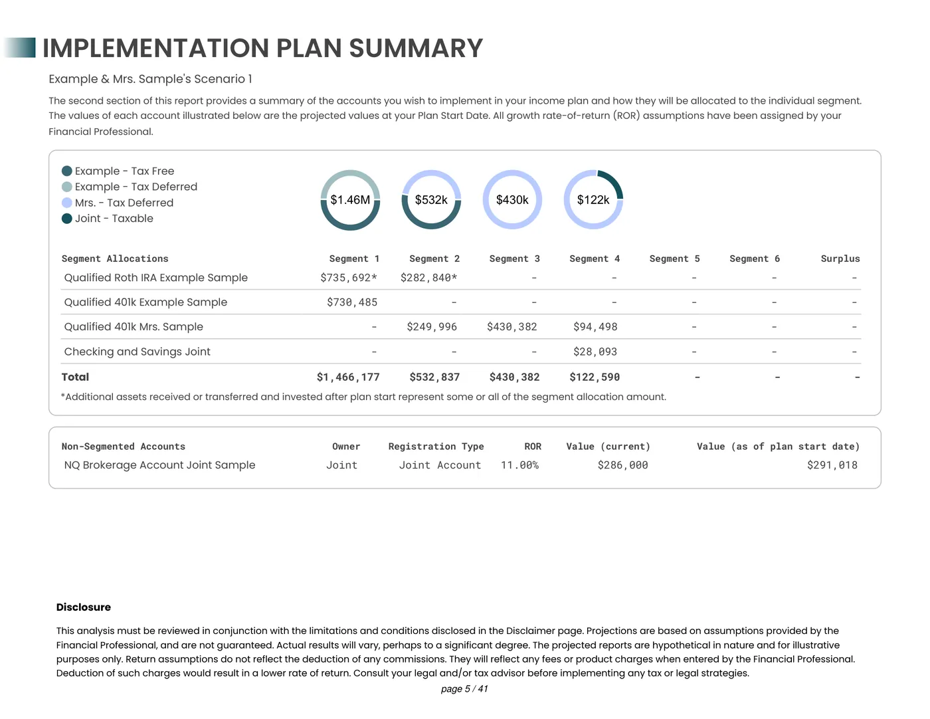Click the Joint - Taxable legend dot

pos(67,219)
